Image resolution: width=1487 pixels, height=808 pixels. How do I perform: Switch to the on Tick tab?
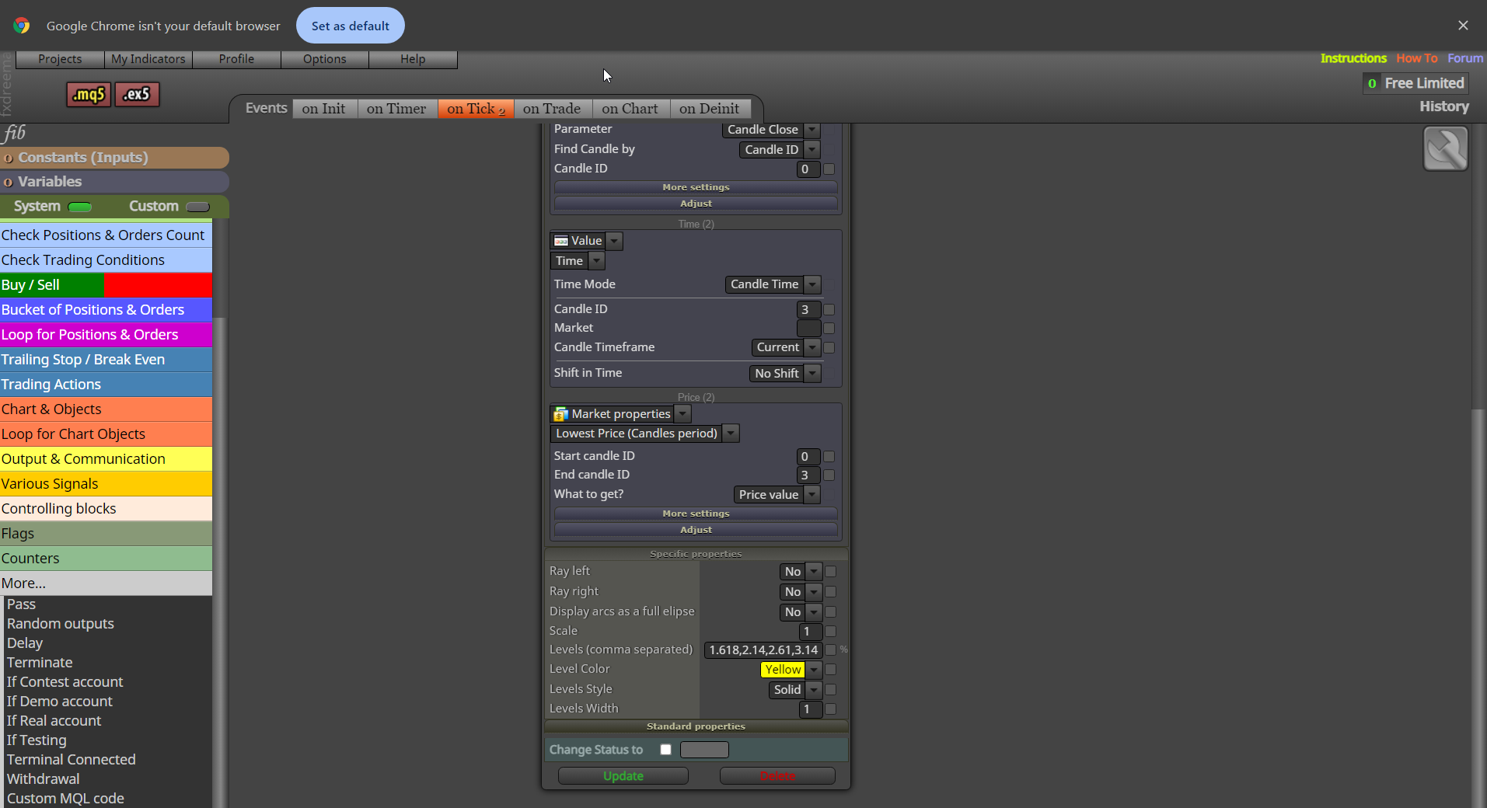(476, 109)
